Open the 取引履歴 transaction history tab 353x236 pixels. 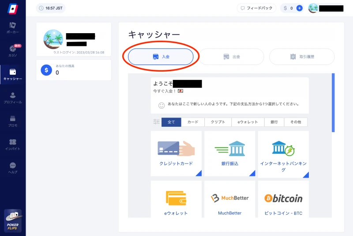coord(302,57)
